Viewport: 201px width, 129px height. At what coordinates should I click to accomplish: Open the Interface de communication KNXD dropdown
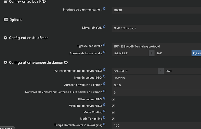point(156,10)
